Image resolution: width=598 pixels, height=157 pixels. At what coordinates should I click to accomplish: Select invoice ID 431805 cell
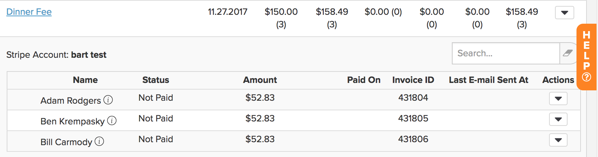tap(413, 118)
